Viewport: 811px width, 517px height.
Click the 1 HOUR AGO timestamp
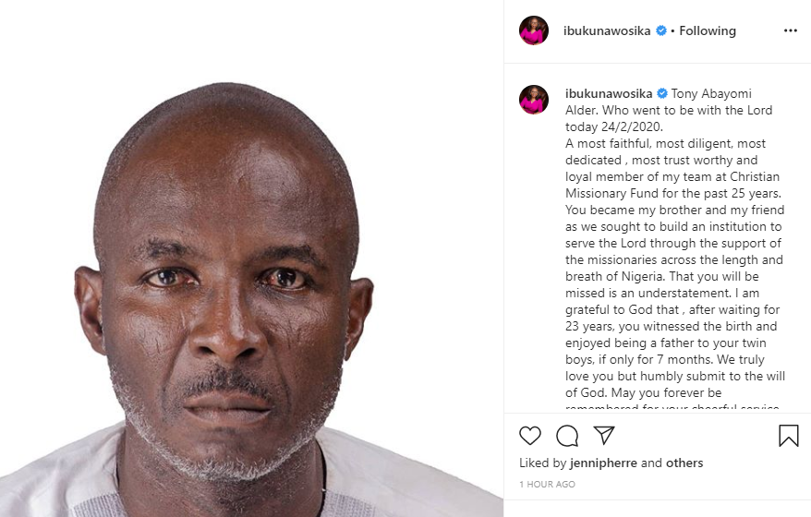547,485
